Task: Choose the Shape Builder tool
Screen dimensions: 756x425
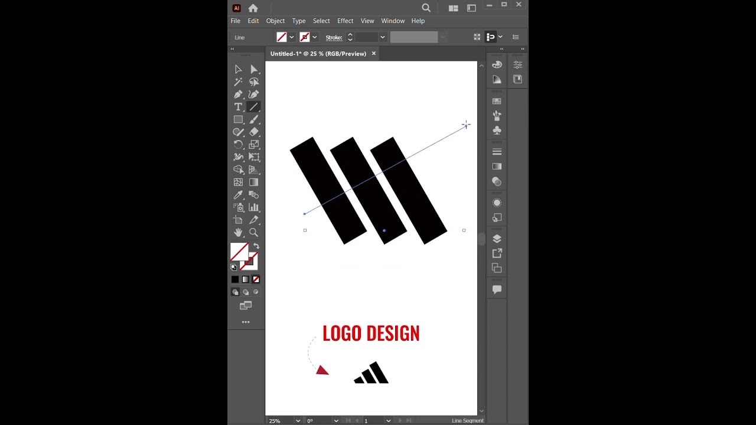Action: [x=238, y=169]
